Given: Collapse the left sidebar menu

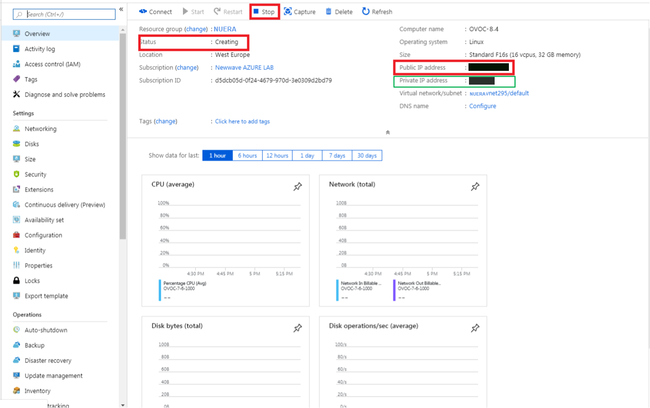Looking at the screenshot, I should coord(121,10).
